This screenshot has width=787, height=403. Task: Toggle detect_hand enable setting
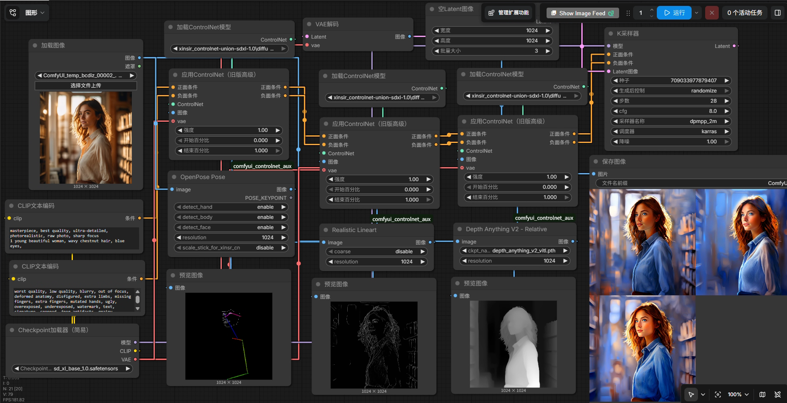231,207
